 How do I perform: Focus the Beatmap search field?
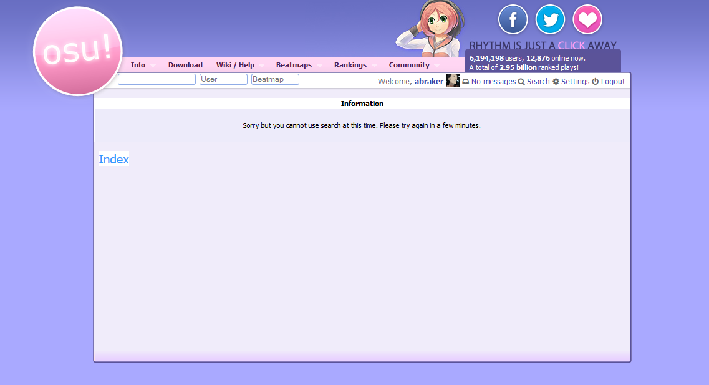click(275, 79)
